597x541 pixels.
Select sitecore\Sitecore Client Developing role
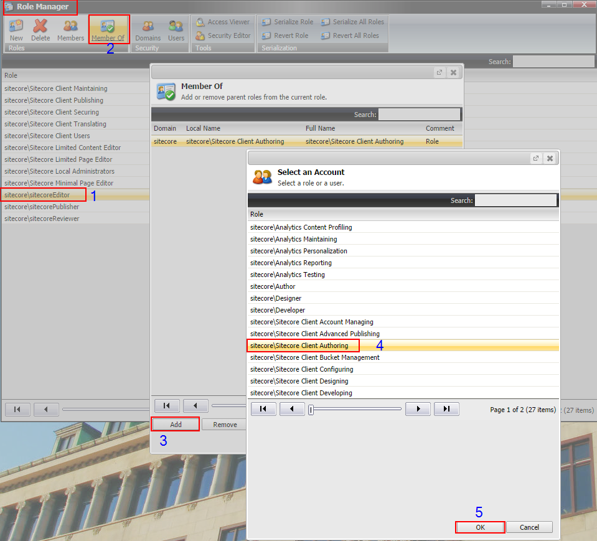403,393
